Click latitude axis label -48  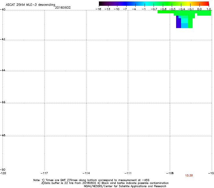[3, 135]
